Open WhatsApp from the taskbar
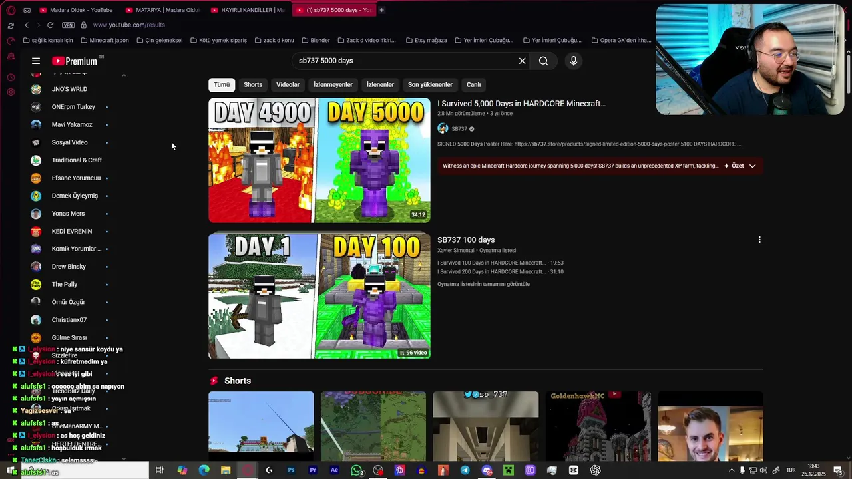The image size is (852, 479). 357,470
